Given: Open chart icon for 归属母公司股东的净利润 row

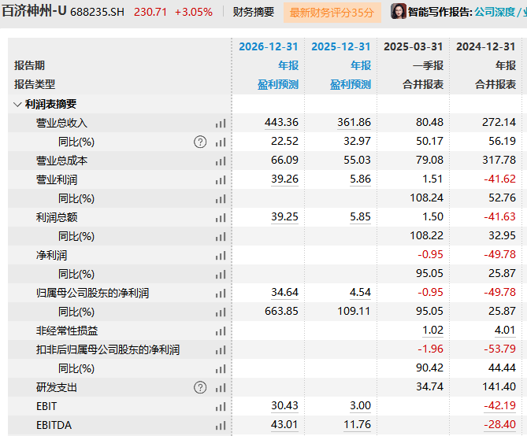Looking at the screenshot, I should [221, 294].
